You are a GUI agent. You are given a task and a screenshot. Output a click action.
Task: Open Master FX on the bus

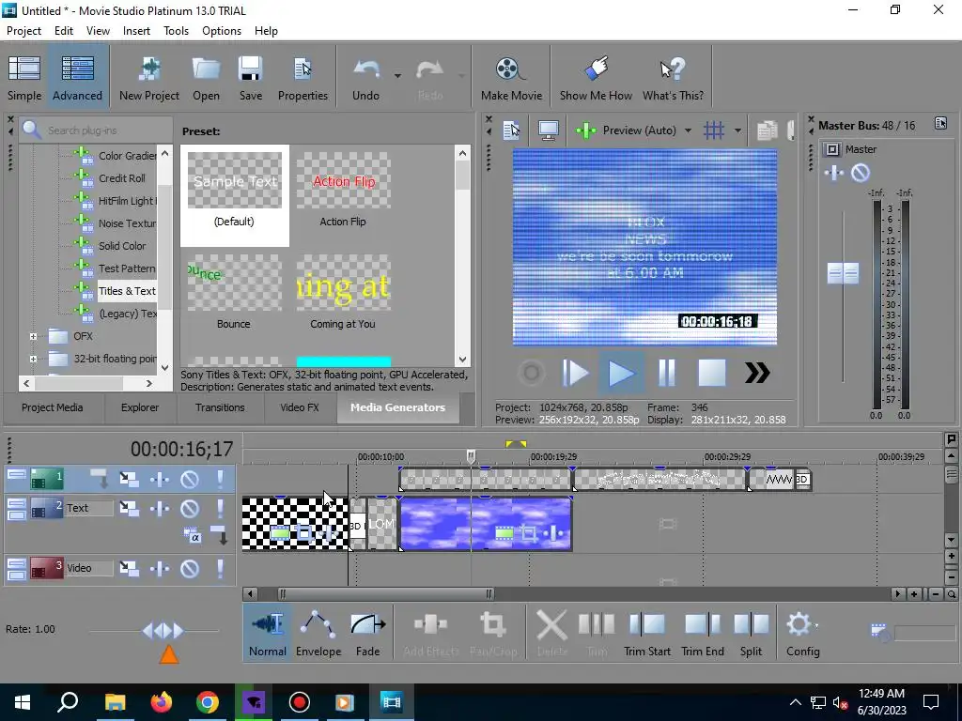[834, 173]
